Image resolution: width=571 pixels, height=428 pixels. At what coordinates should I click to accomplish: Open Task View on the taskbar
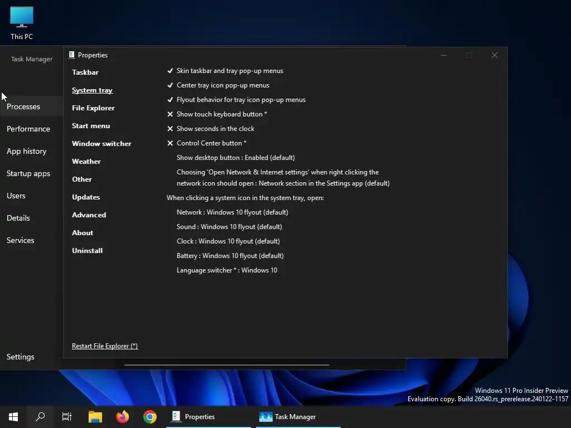pyautogui.click(x=67, y=417)
